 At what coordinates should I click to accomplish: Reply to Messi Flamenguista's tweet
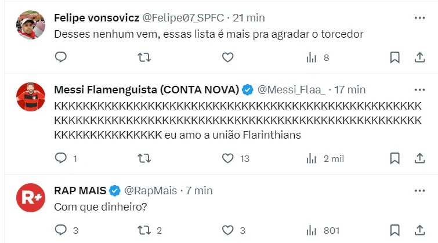(61, 158)
